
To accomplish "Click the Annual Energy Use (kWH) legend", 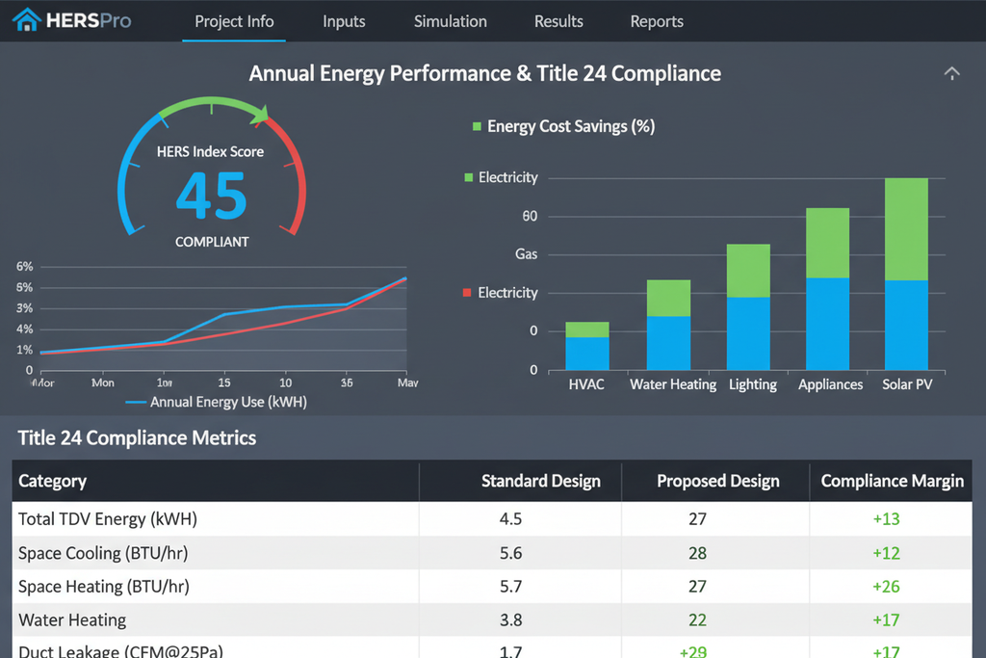I will click(x=217, y=402).
